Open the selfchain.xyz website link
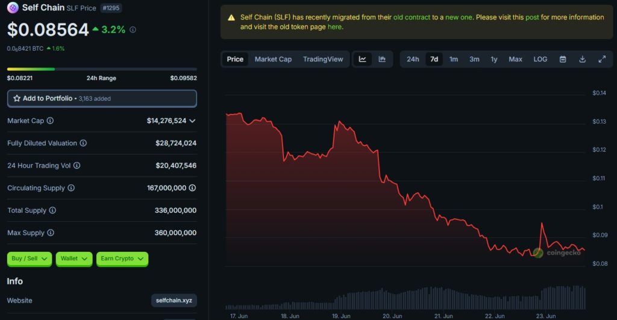 [x=174, y=300]
